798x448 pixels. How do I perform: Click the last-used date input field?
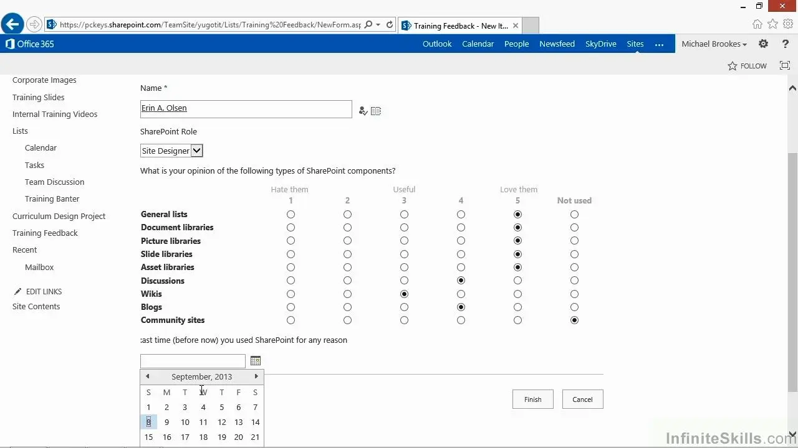[x=193, y=361]
